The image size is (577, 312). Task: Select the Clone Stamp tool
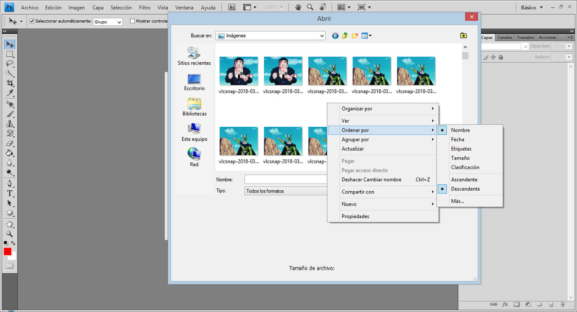pos(9,124)
